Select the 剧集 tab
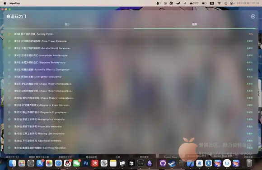The width and height of the screenshot is (262, 170). coord(195,24)
